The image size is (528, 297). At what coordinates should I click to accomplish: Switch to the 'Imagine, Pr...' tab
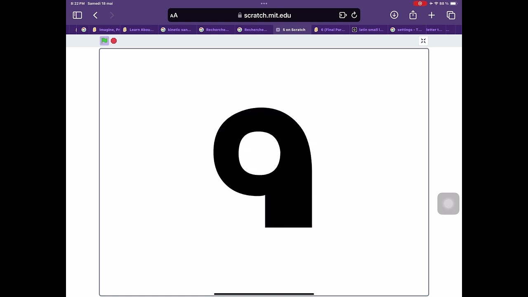click(x=106, y=30)
